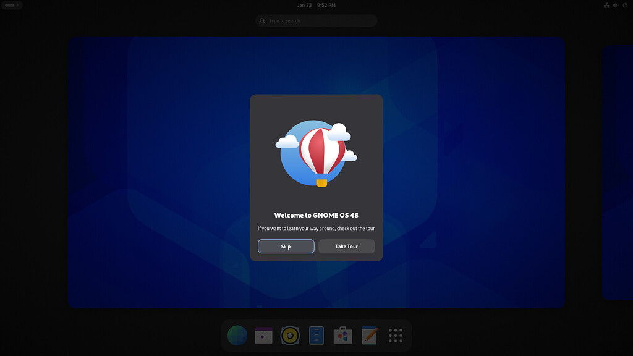Launch the Software store icon
The width and height of the screenshot is (633, 356).
tap(342, 336)
